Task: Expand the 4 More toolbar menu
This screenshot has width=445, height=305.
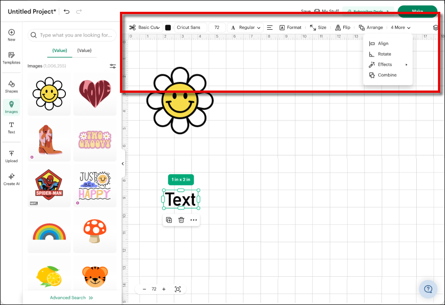Action: pyautogui.click(x=400, y=27)
